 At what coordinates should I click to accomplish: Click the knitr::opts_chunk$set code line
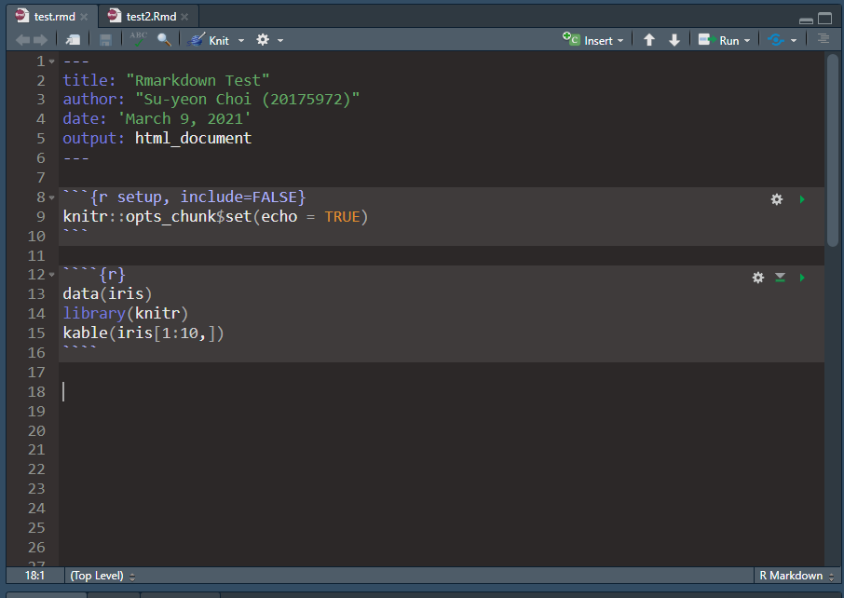(215, 217)
